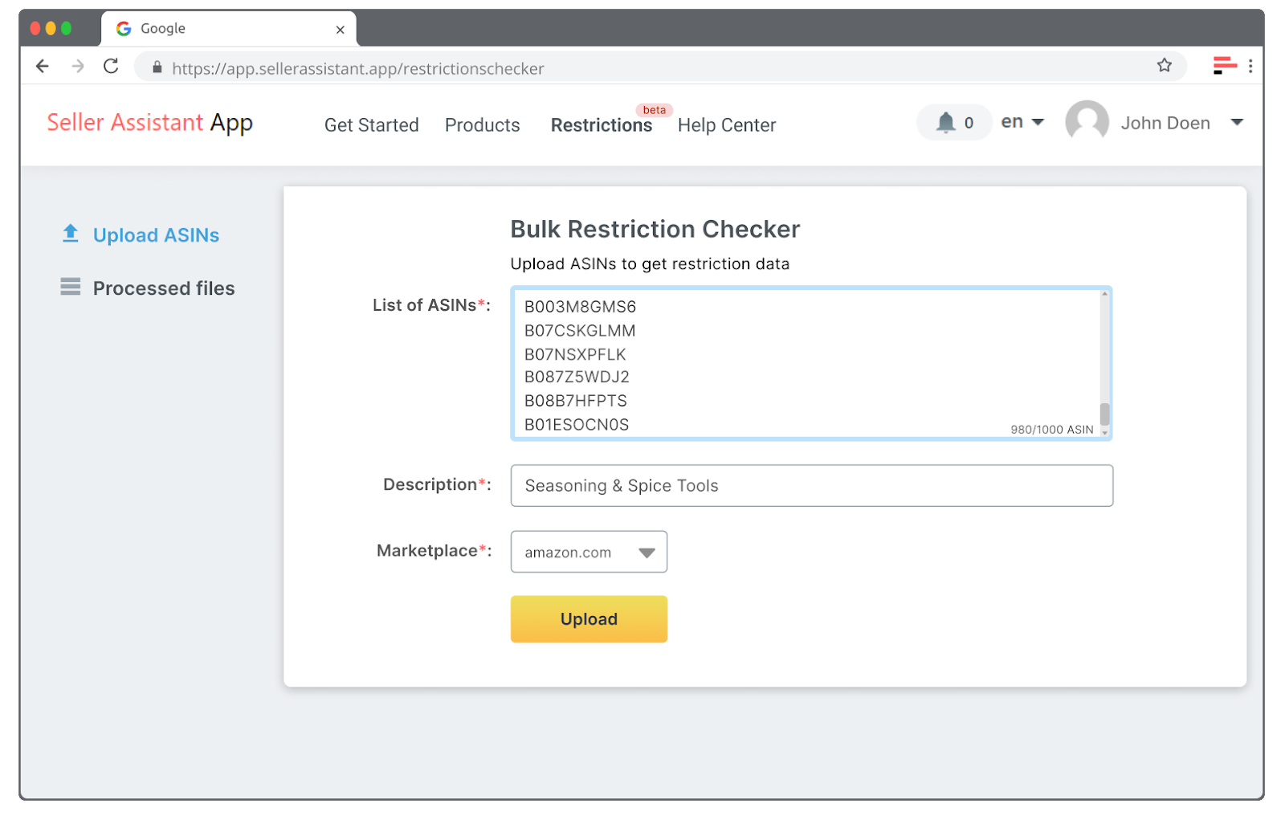Click the Upload ASINs arrow icon

tap(71, 233)
